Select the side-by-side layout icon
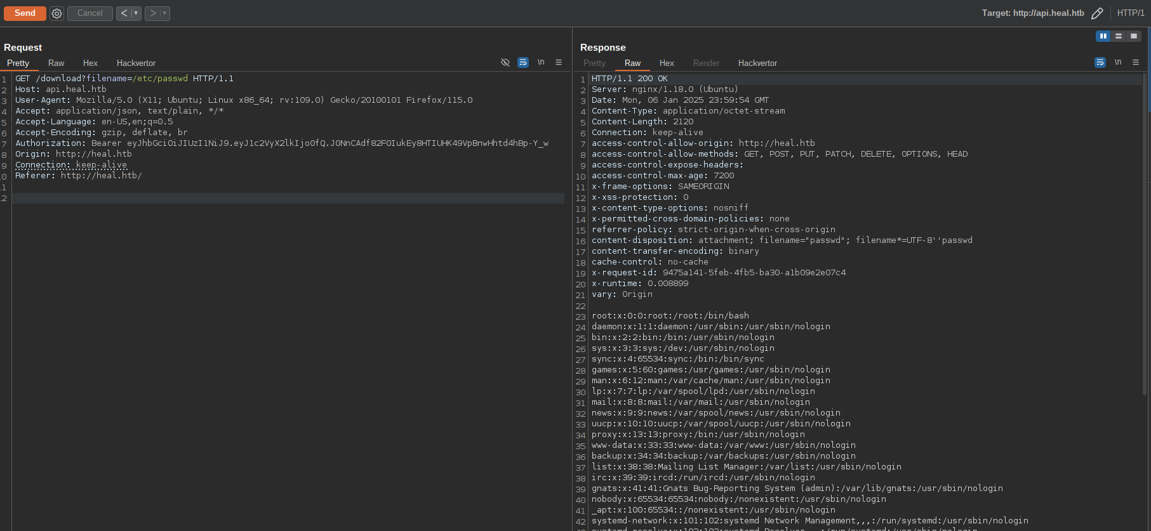This screenshot has width=1151, height=531. (x=1103, y=36)
